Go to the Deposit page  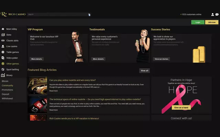(5, 94)
